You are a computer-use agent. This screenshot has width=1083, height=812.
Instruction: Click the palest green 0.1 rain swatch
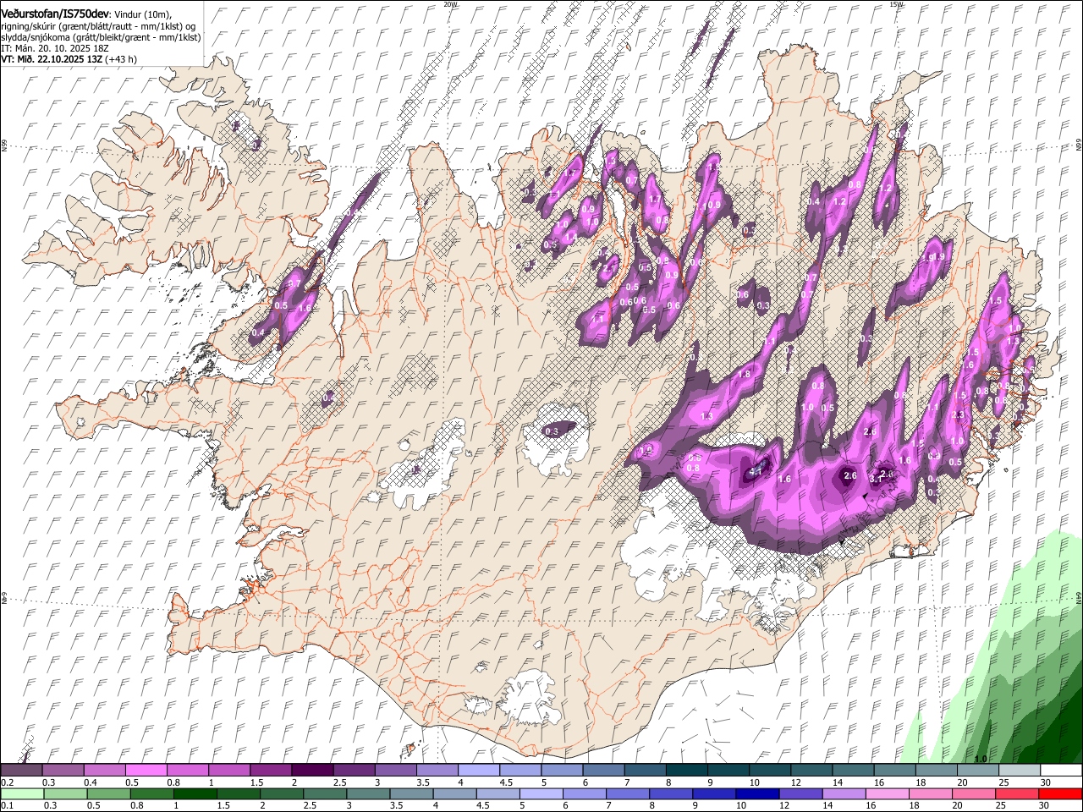(x=22, y=793)
